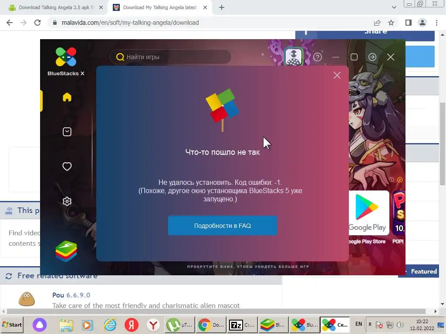The height and width of the screenshot is (334, 446).
Task: Open BlueStacks X settings gear icon
Action: tap(67, 201)
